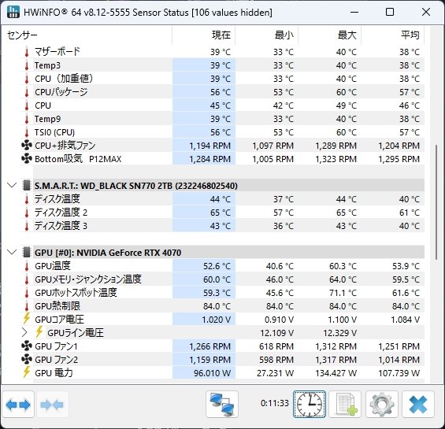Click the 平均 column header
445x429 pixels.
click(x=393, y=35)
